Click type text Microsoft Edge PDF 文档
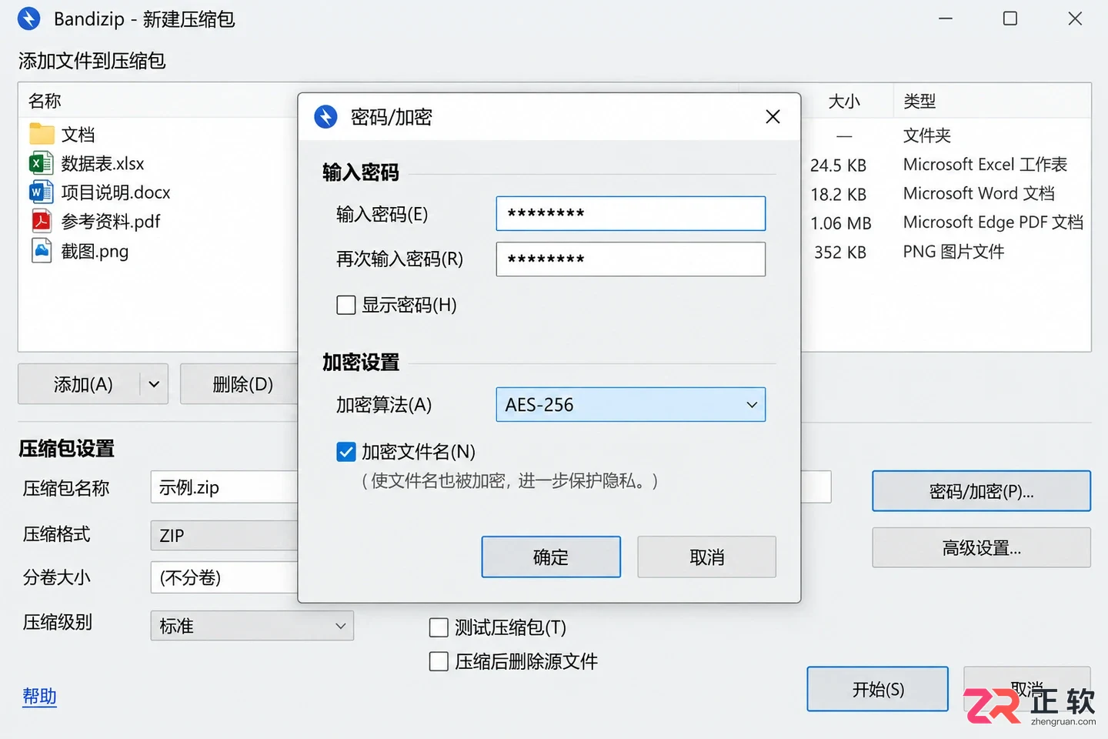Viewport: 1108px width, 739px height. pos(993,222)
